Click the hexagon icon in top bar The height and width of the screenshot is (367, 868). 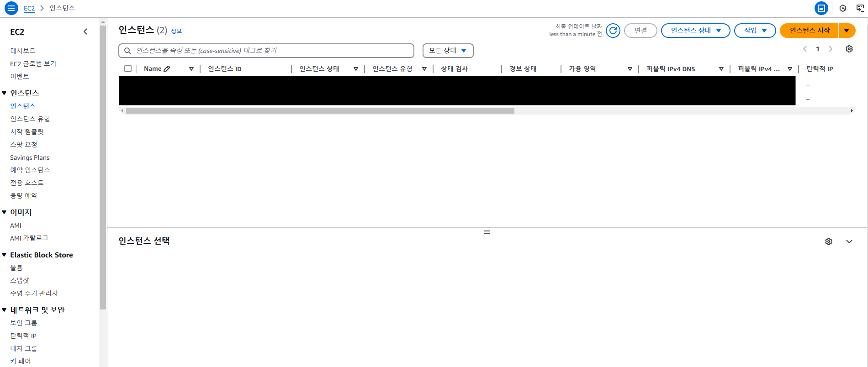843,8
